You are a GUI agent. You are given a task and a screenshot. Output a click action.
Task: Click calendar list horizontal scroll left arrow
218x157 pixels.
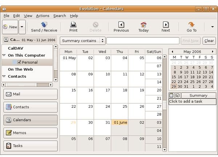[x=4, y=84]
